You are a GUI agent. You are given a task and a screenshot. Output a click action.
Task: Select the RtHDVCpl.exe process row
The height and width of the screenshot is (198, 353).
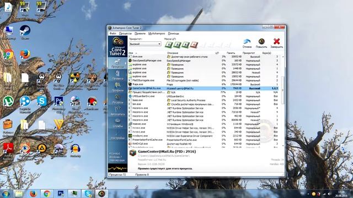[204, 144]
